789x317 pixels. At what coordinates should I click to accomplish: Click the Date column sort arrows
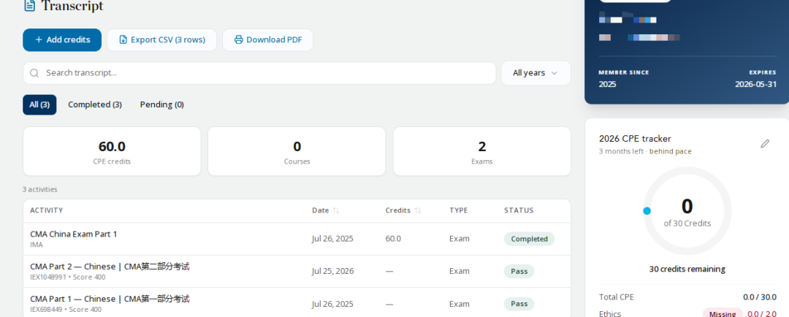pyautogui.click(x=336, y=210)
